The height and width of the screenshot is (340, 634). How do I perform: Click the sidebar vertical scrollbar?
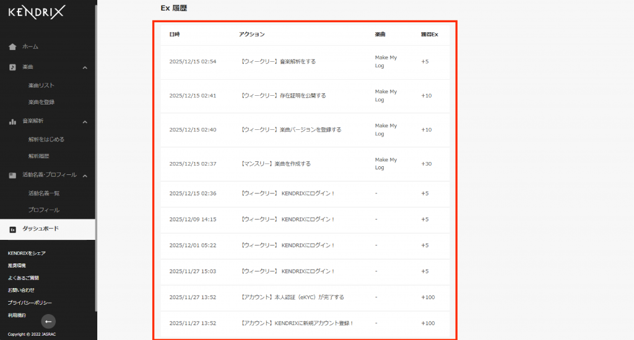click(x=96, y=155)
